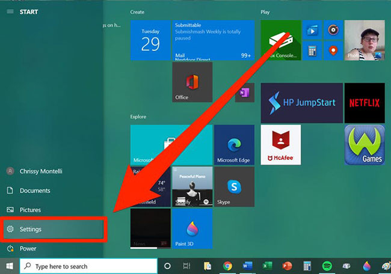The image size is (391, 274).
Task: Launch the Skype tile
Action: pos(234,186)
